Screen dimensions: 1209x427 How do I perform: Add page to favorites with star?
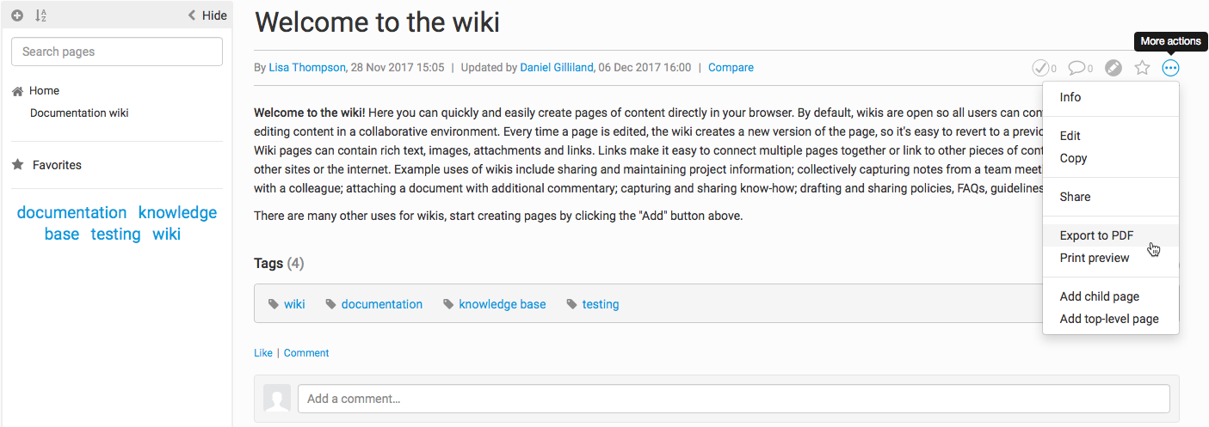pyautogui.click(x=1142, y=68)
